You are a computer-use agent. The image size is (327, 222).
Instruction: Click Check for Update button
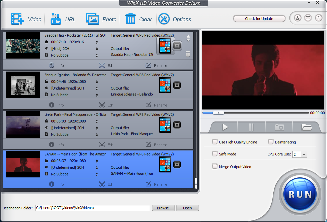click(259, 19)
